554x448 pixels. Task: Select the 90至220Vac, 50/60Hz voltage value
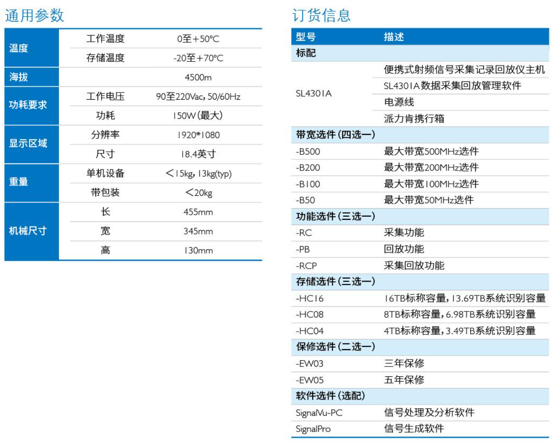click(198, 97)
